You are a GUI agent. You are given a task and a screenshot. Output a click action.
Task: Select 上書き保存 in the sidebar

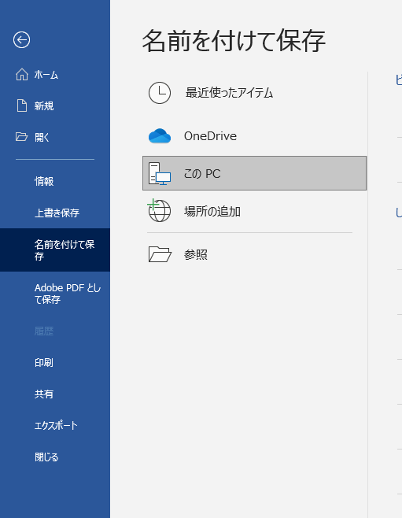pyautogui.click(x=57, y=213)
